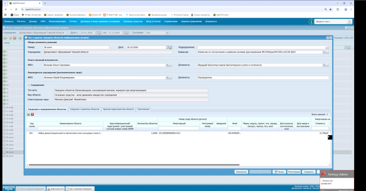Click right arrow of objects table scrollbar

(329, 165)
